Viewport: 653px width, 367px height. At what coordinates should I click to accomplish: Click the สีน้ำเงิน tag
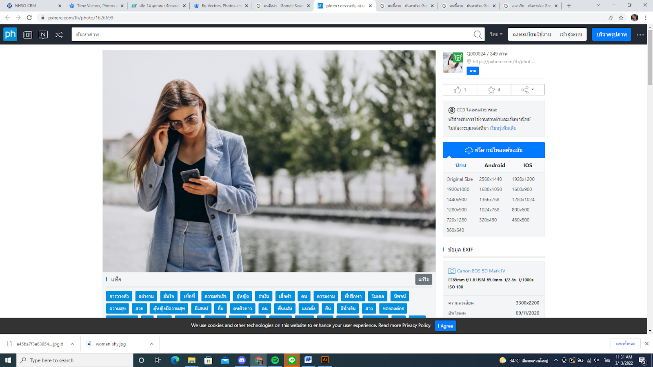[348, 308]
